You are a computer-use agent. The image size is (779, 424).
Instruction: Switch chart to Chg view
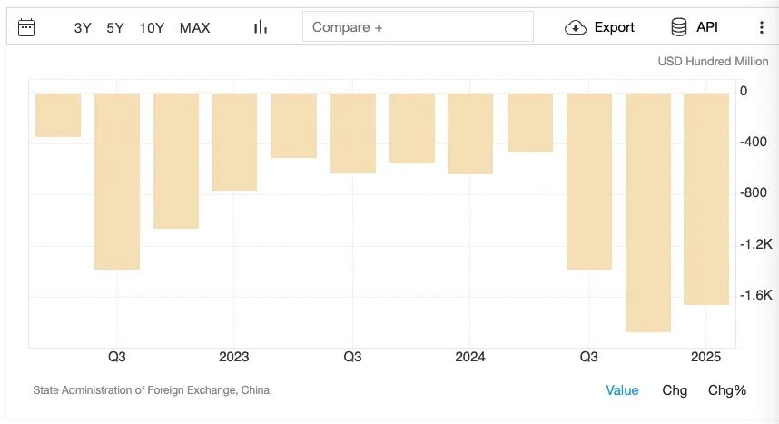pos(675,390)
